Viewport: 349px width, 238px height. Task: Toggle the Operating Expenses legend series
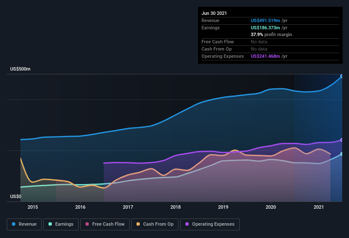coord(210,224)
